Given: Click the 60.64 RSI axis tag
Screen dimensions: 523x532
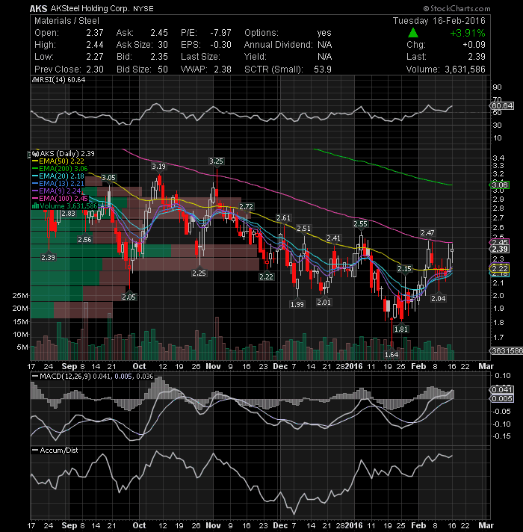Looking at the screenshot, I should 502,106.
